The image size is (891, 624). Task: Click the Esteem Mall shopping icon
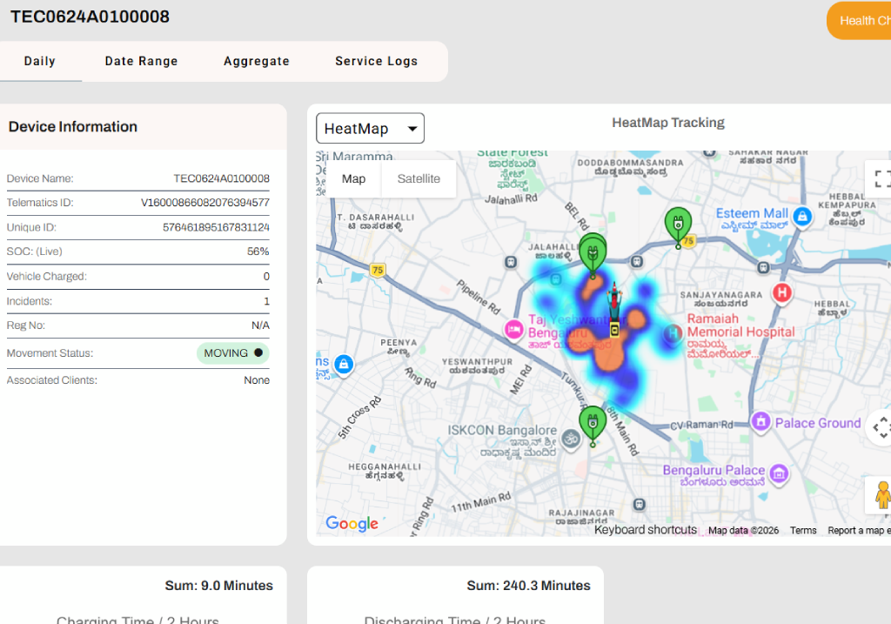click(802, 217)
